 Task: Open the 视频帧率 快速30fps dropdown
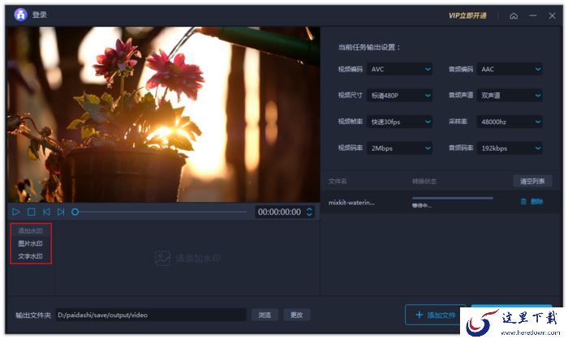[x=399, y=122]
